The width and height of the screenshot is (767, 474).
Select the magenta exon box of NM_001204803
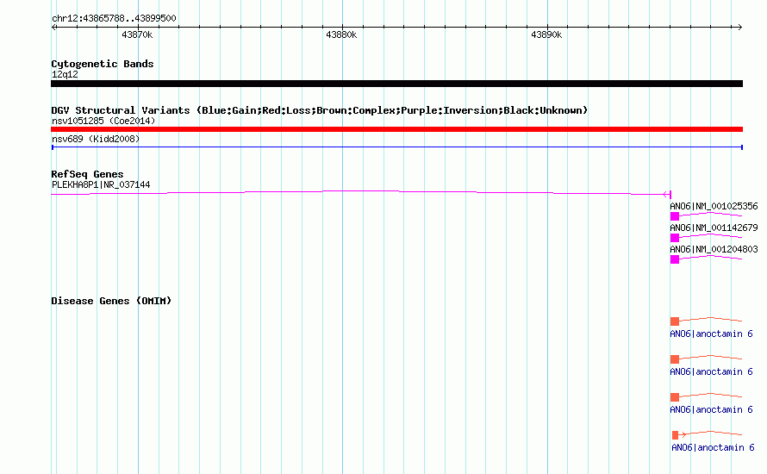click(675, 259)
